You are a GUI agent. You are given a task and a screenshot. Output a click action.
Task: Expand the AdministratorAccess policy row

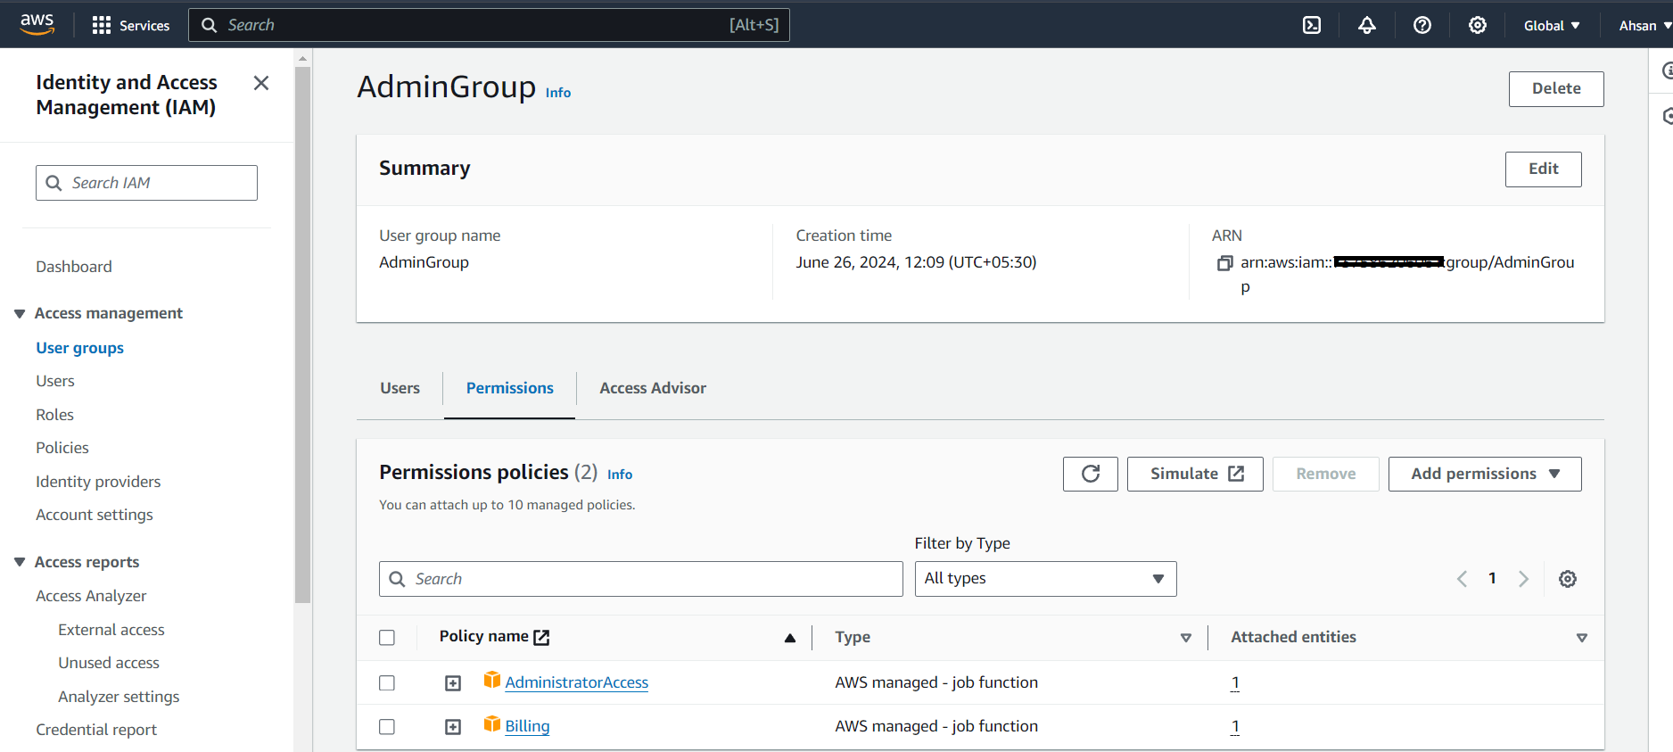click(453, 683)
